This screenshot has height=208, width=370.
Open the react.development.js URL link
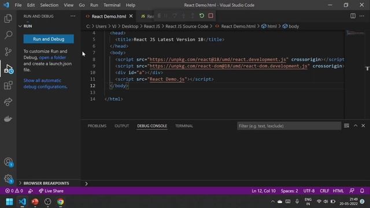pos(218,60)
